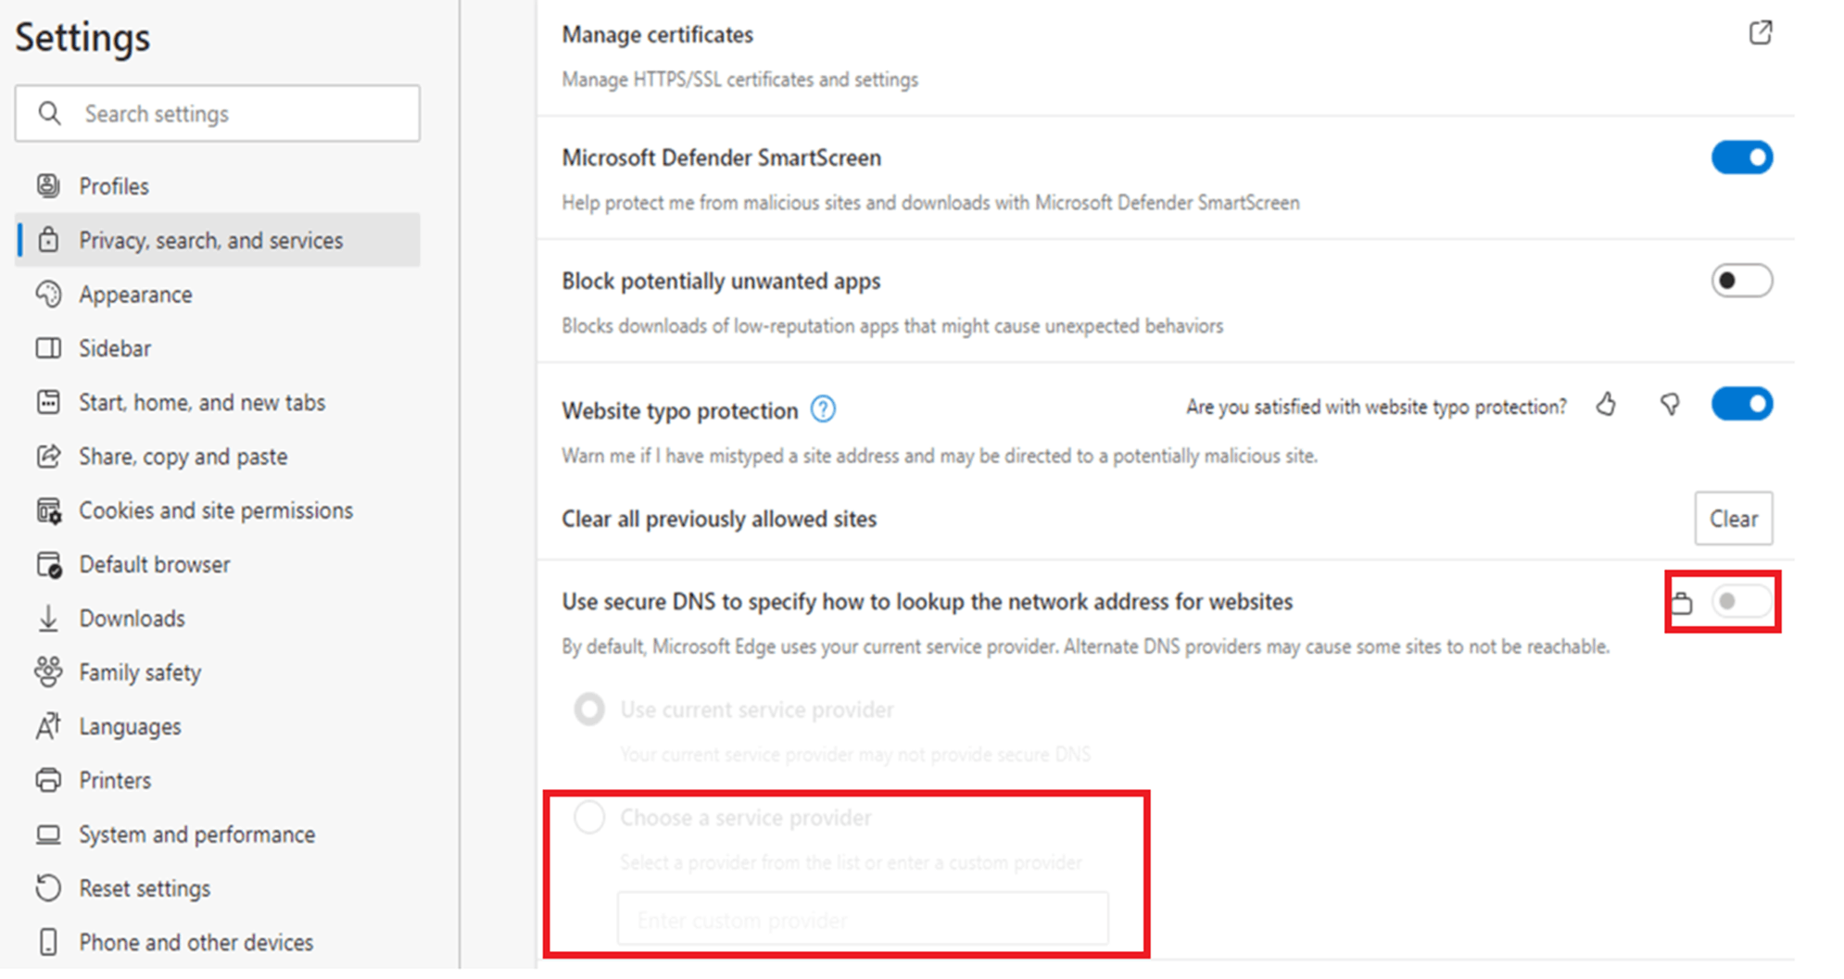Viewport: 1844px width, 979px height.
Task: Click the search magnifier in settings search
Action: [49, 113]
